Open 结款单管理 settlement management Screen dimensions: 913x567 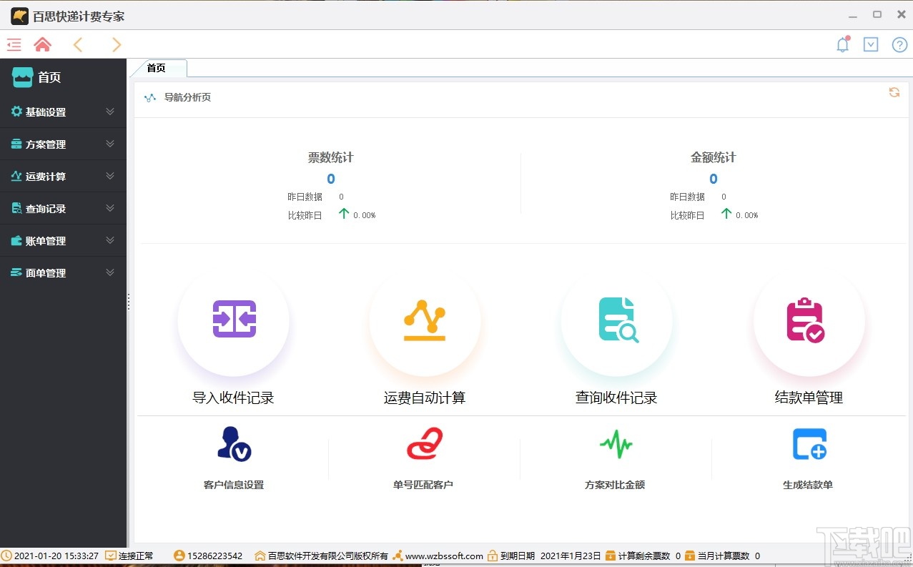click(808, 321)
